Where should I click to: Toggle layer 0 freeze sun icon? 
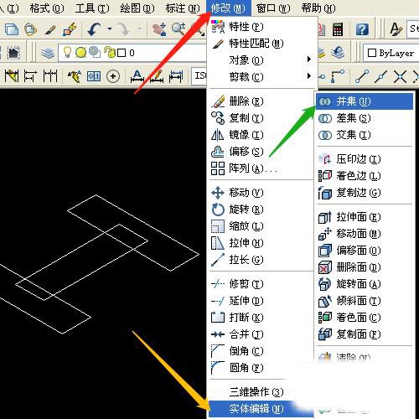pos(80,53)
